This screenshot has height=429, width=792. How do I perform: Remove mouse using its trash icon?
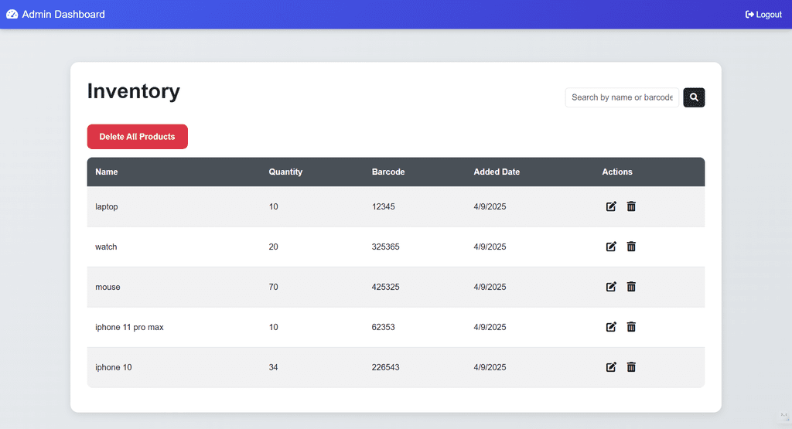tap(631, 287)
